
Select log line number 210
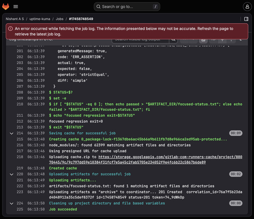20,104
